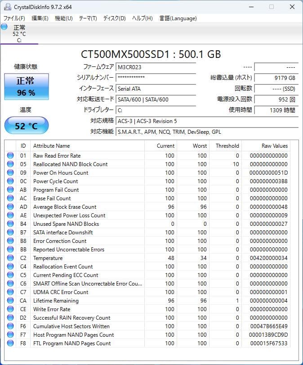Click status orb of Erase Fail Count
The height and width of the screenshot is (365, 303).
pos(10,198)
